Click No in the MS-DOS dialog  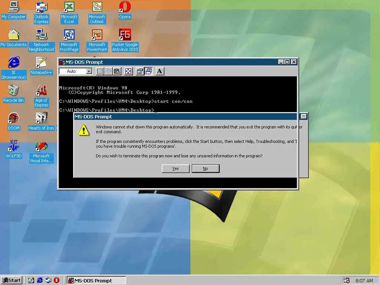point(206,169)
